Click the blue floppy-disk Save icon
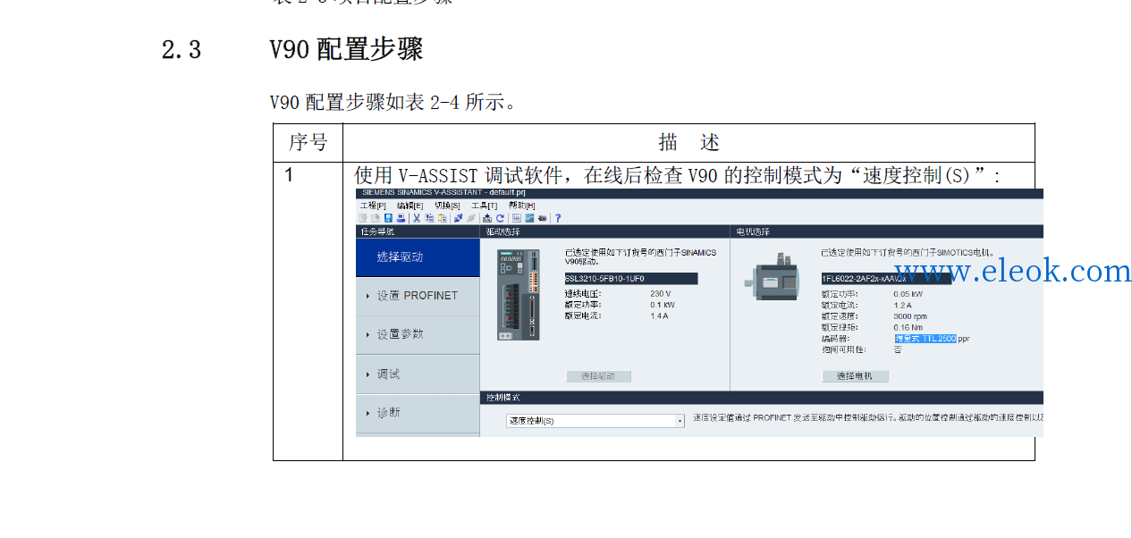Image resolution: width=1132 pixels, height=538 pixels. [x=388, y=218]
